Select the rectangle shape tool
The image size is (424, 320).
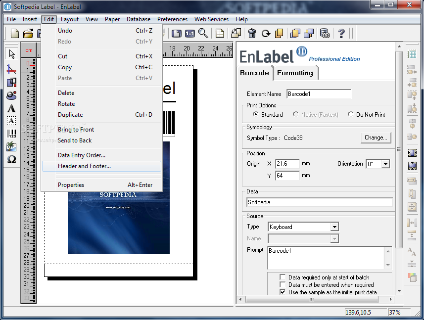tap(11, 83)
